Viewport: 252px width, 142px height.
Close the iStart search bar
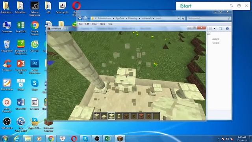[246, 6]
